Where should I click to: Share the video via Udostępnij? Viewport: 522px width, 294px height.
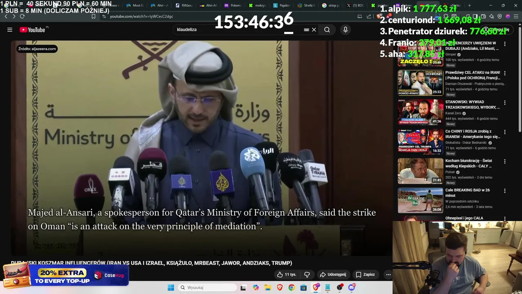[333, 274]
